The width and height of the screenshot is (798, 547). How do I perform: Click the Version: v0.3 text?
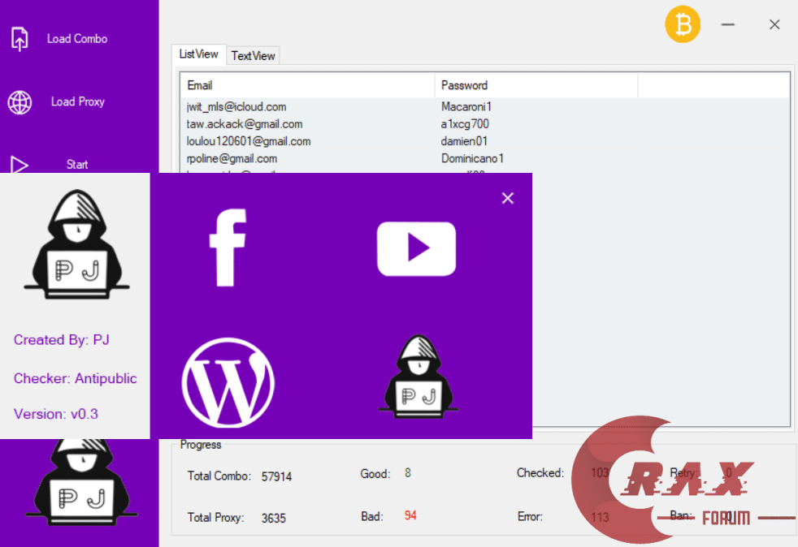pos(56,414)
